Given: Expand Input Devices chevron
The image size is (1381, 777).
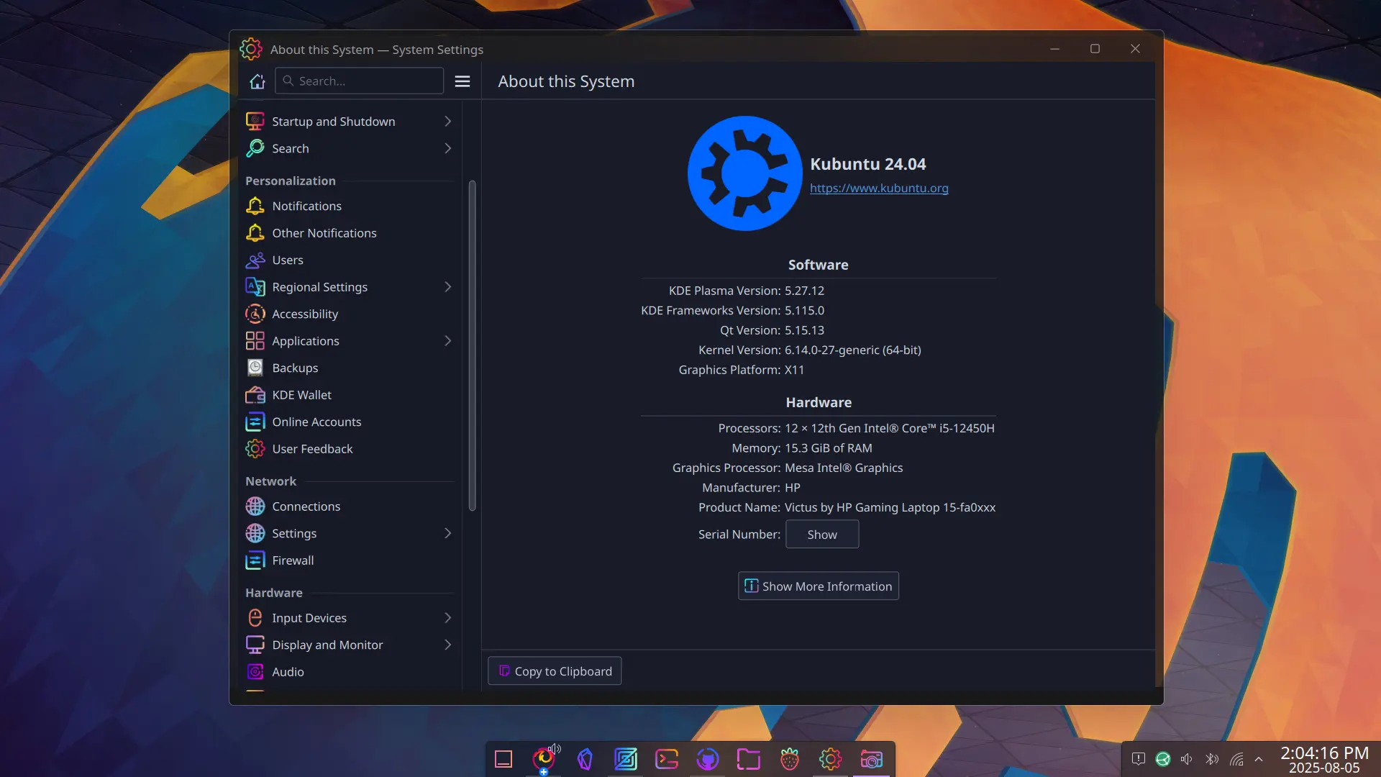Looking at the screenshot, I should [x=447, y=618].
